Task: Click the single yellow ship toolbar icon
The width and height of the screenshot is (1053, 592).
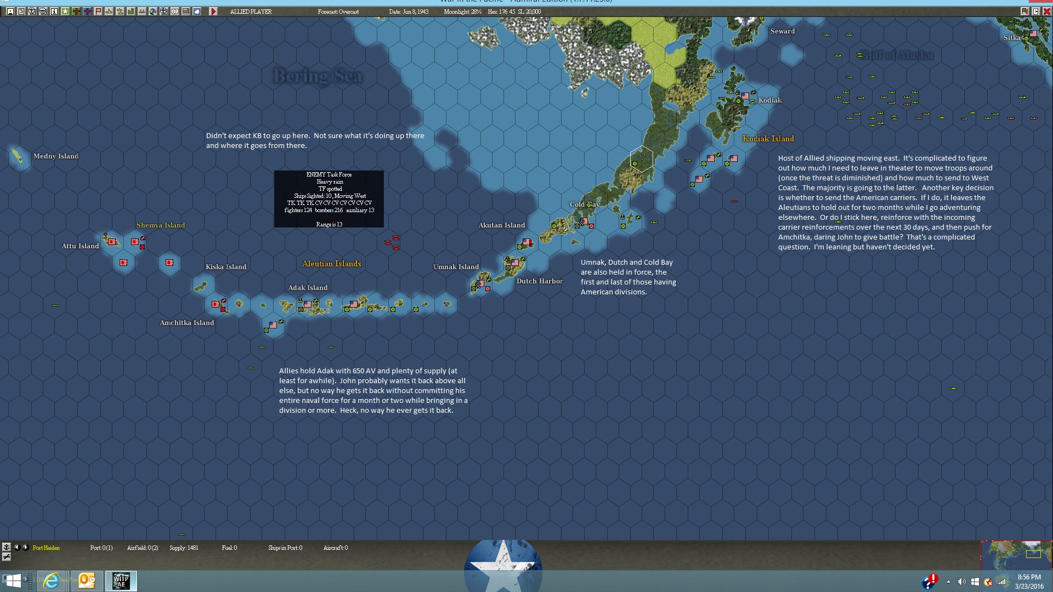Action: [x=109, y=11]
